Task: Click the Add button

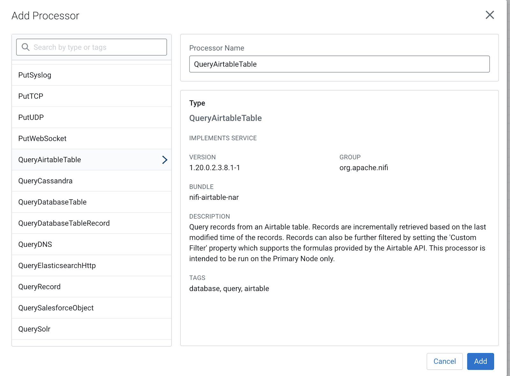Action: tap(480, 361)
